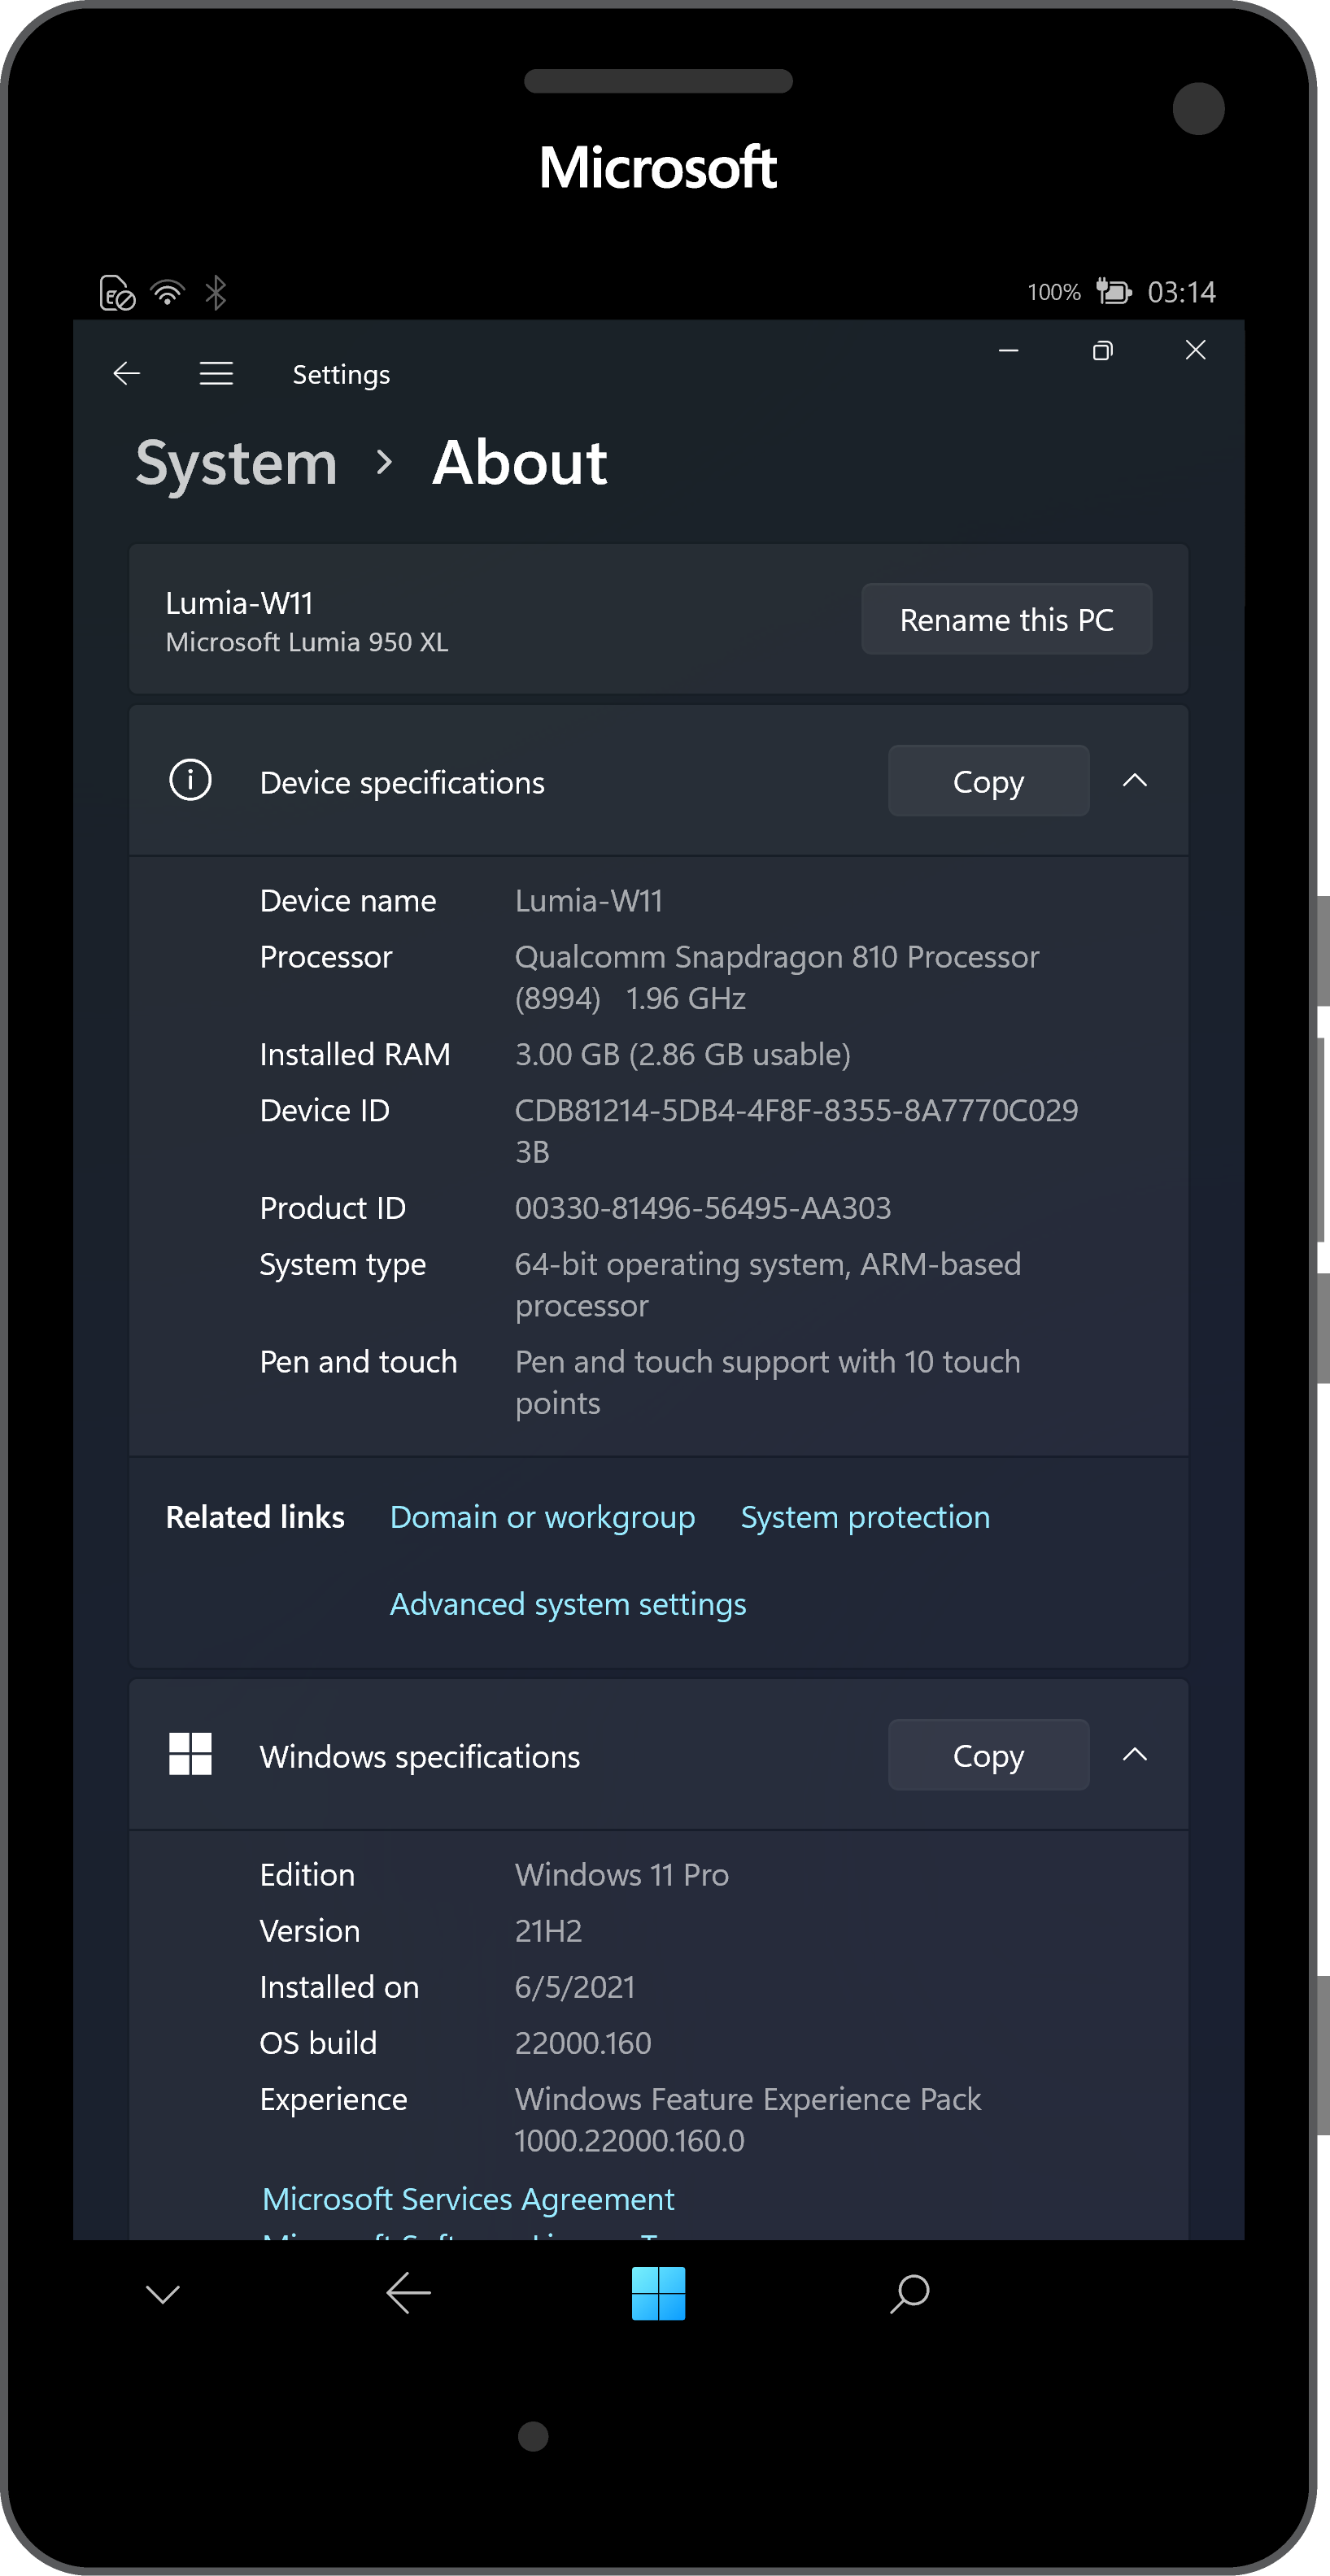
Task: Close the Settings window
Action: (1195, 350)
